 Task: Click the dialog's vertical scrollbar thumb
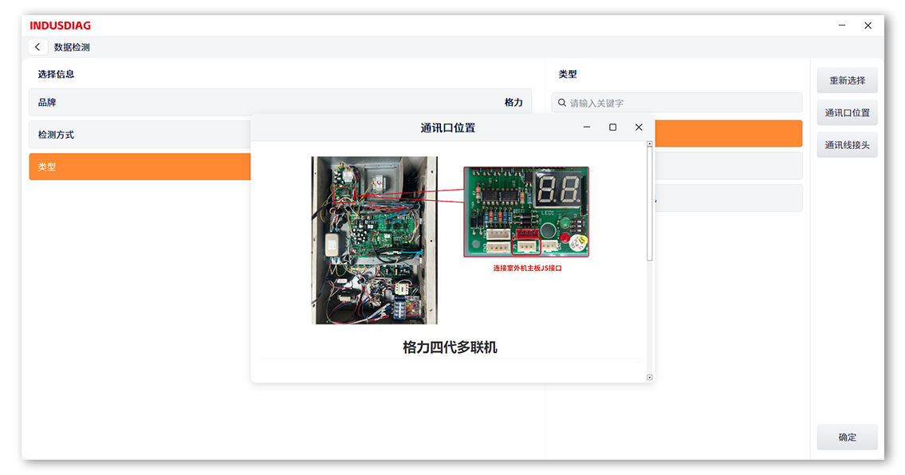click(x=649, y=204)
